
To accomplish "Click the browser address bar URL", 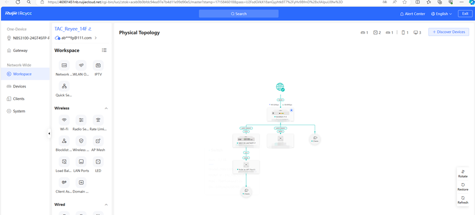I will click(195, 2).
